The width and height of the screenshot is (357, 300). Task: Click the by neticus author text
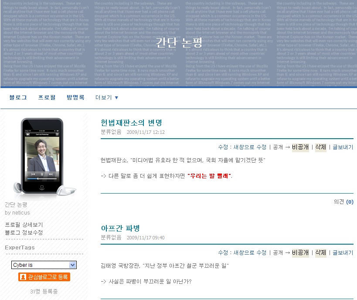pyautogui.click(x=17, y=213)
